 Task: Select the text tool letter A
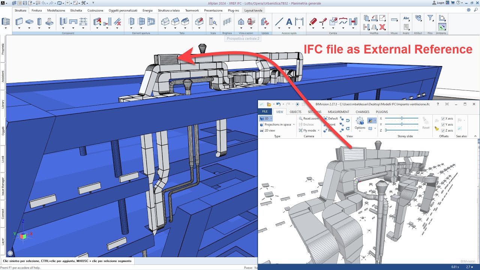coord(289,22)
